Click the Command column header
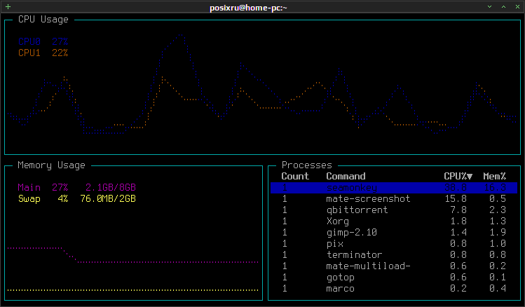The width and height of the screenshot is (525, 307). tap(346, 176)
